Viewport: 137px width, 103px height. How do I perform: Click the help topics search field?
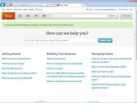59,40
